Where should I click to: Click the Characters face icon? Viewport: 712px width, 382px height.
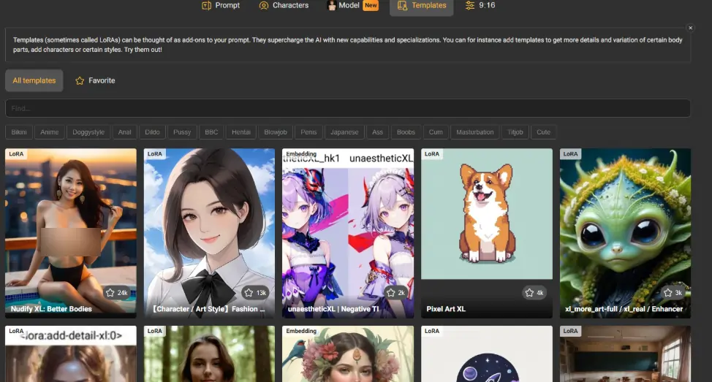click(x=264, y=5)
